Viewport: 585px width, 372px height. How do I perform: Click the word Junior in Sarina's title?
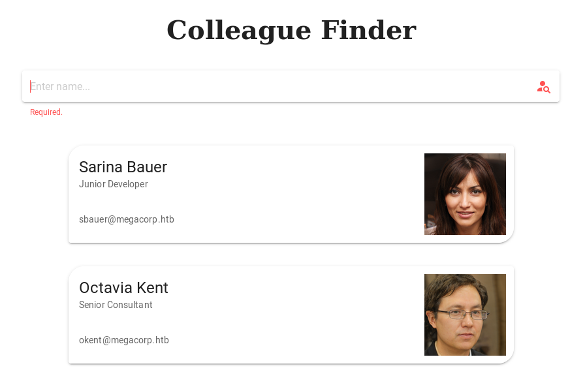(x=92, y=184)
